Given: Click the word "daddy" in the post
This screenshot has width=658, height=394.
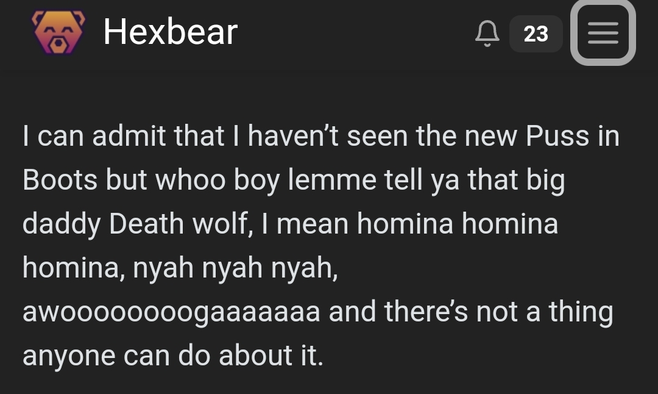Looking at the screenshot, I should (62, 224).
